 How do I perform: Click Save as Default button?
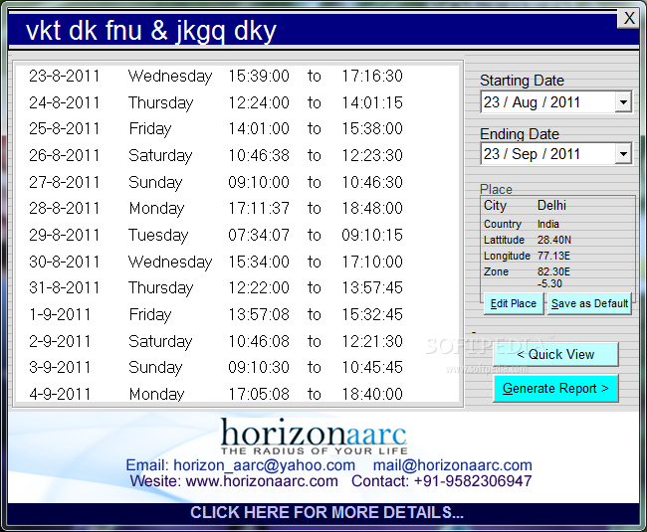coord(589,303)
